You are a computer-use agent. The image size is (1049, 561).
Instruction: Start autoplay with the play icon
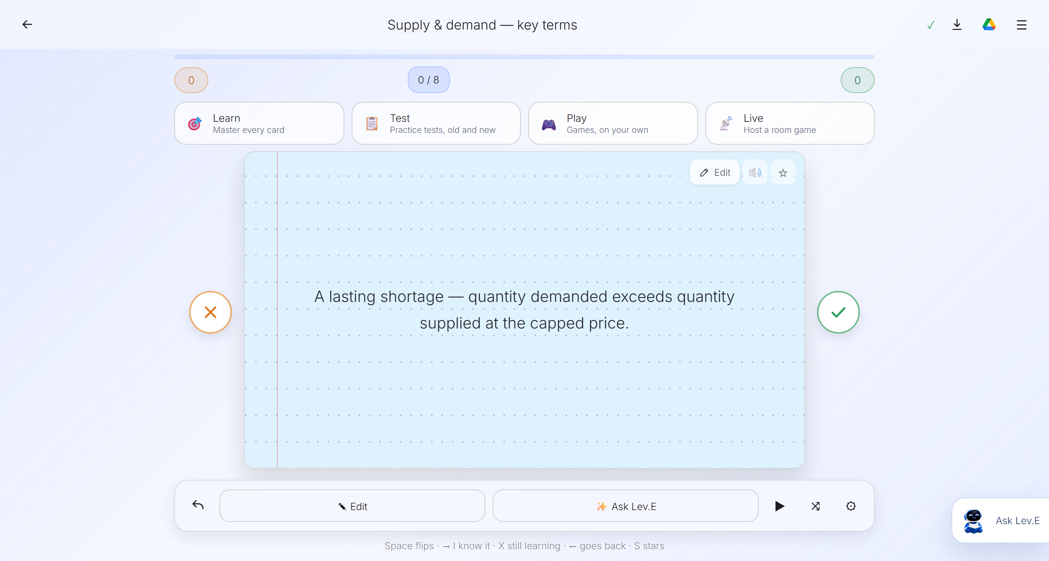click(x=779, y=506)
